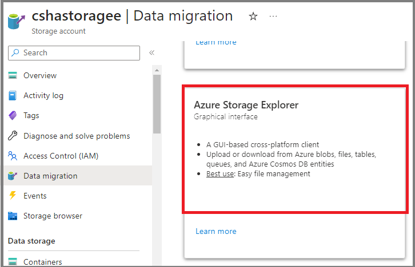Viewport: 415px width, 267px height.
Task: Click the Search input field
Action: click(x=74, y=53)
